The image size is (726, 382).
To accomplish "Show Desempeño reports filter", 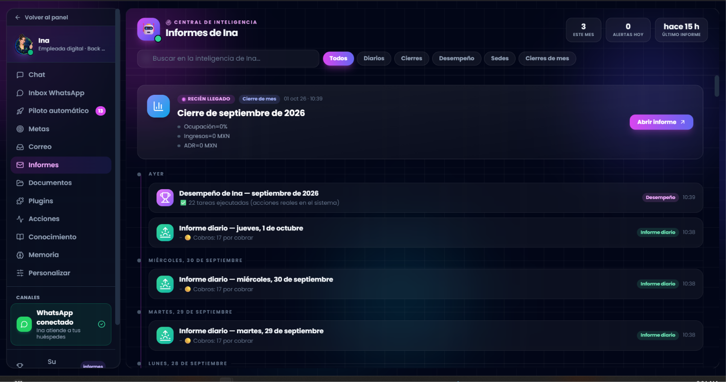I will (x=456, y=58).
